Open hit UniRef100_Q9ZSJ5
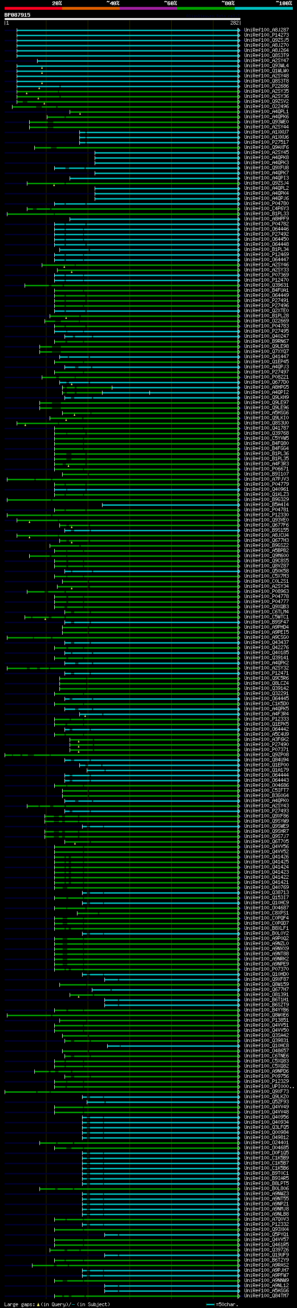This screenshot has width=297, height=1308. 266,40
